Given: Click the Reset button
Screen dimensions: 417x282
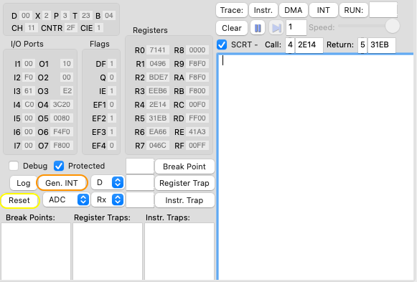Looking at the screenshot, I should coord(19,200).
